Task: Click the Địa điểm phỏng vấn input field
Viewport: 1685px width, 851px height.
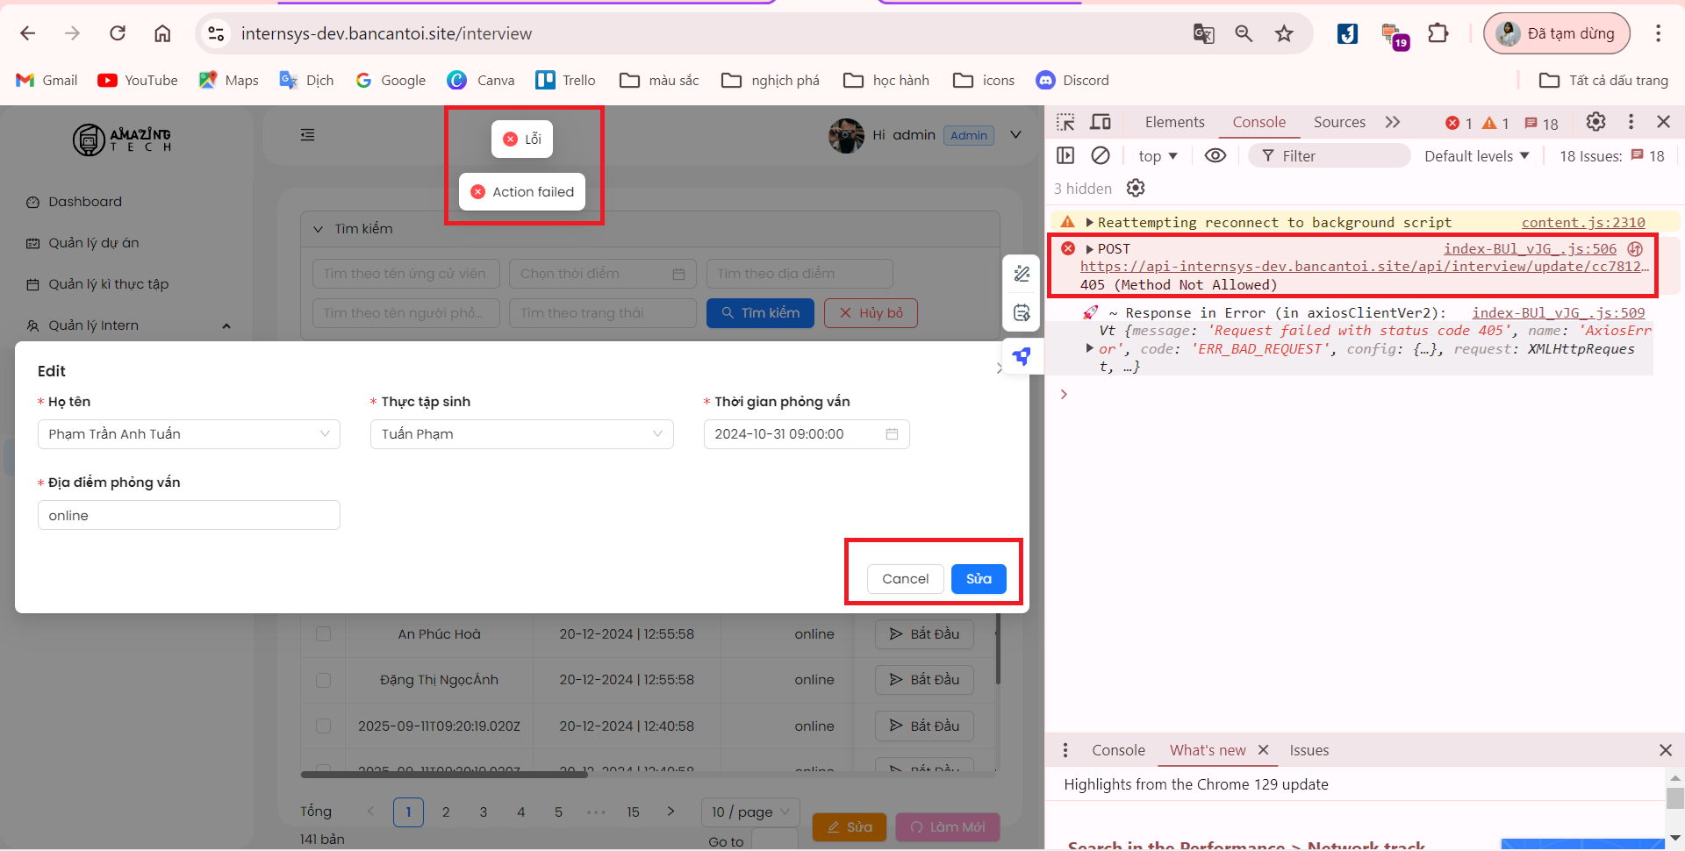Action: coord(189,516)
